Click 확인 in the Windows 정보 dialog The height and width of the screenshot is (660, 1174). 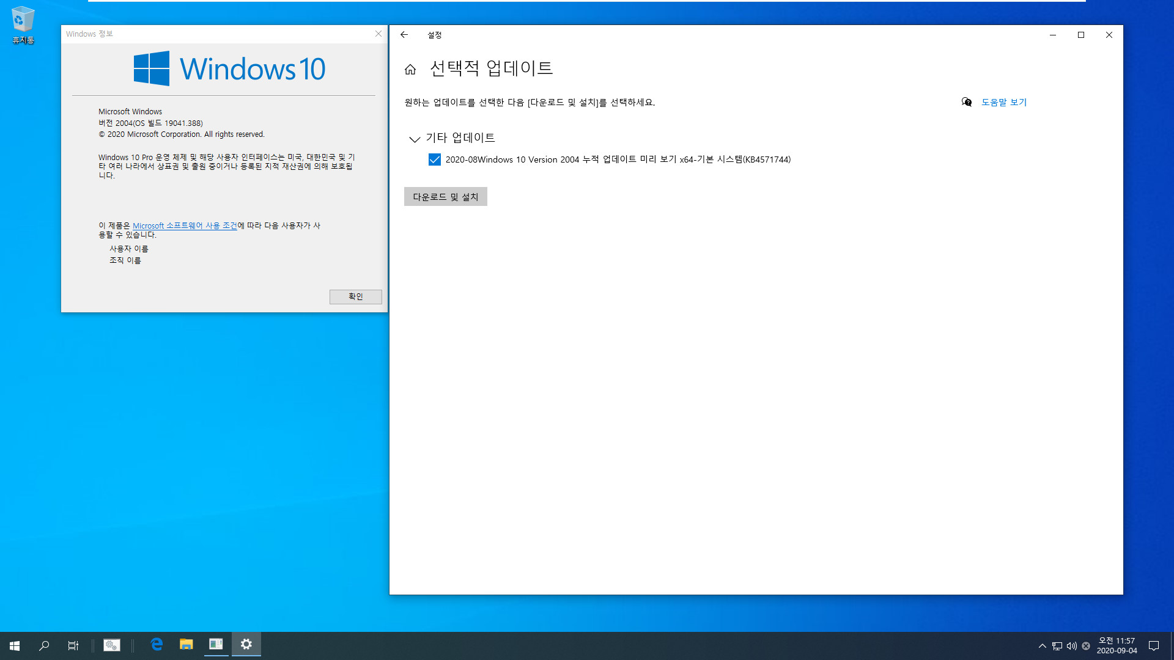[356, 296]
